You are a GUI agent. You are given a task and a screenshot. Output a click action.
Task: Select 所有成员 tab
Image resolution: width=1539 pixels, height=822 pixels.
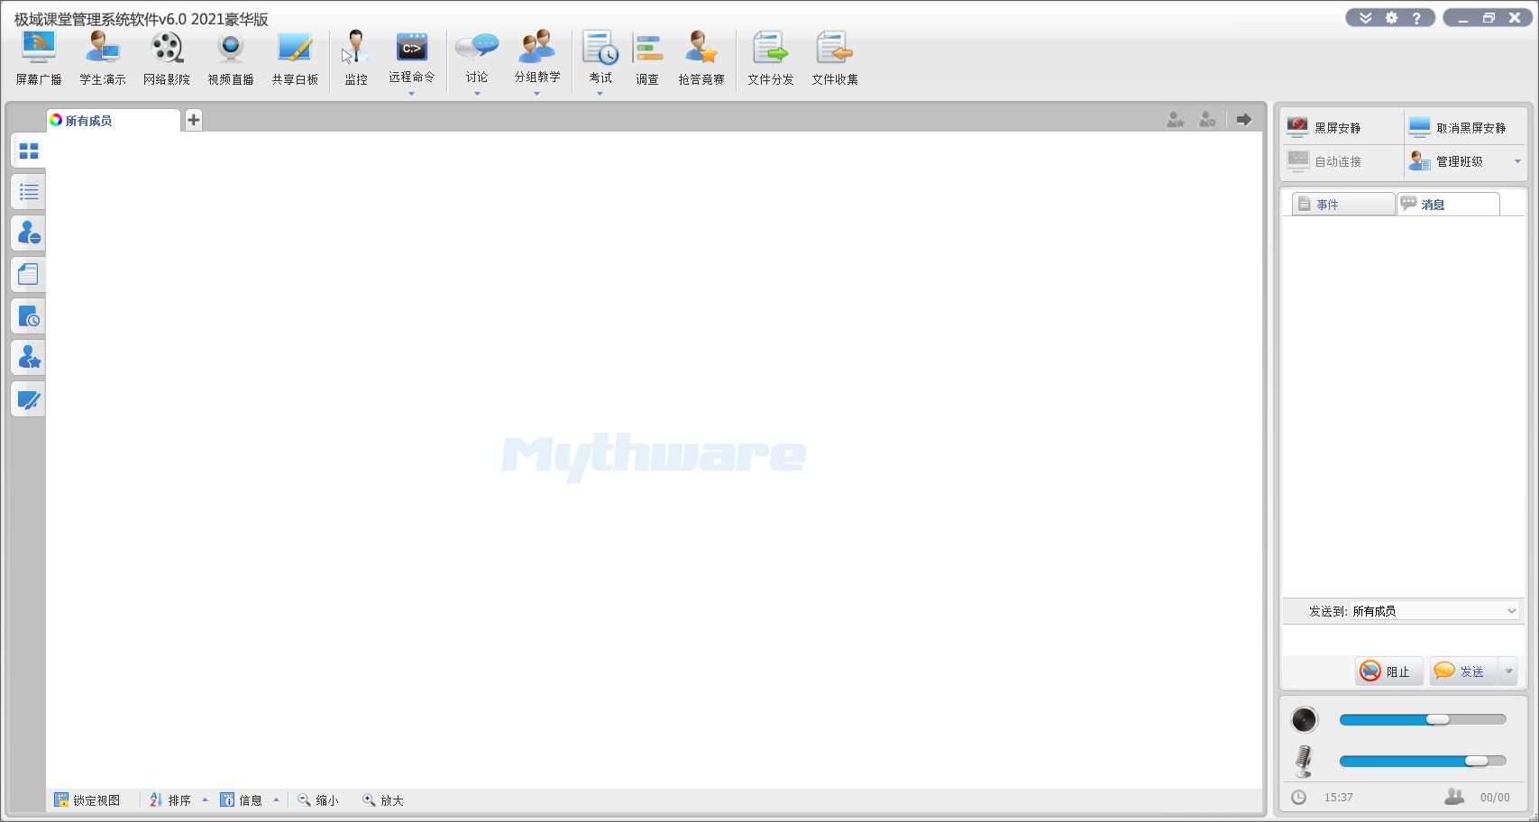coord(114,121)
